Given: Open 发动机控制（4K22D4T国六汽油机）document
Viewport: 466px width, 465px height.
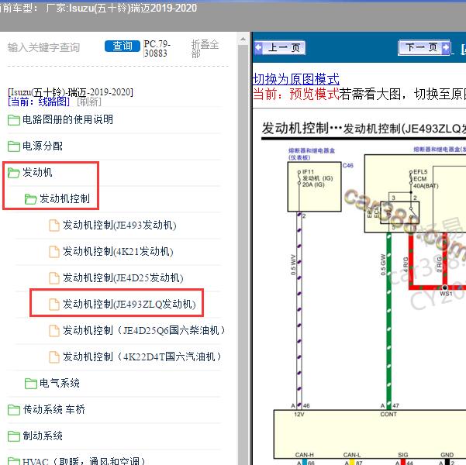Looking at the screenshot, I should coord(142,356).
